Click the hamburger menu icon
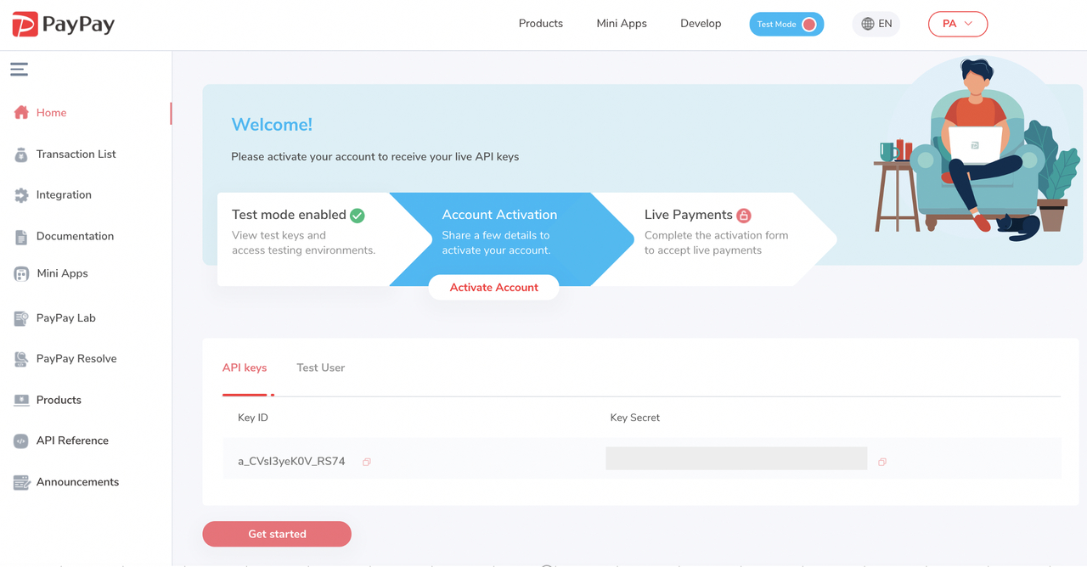 (x=19, y=70)
